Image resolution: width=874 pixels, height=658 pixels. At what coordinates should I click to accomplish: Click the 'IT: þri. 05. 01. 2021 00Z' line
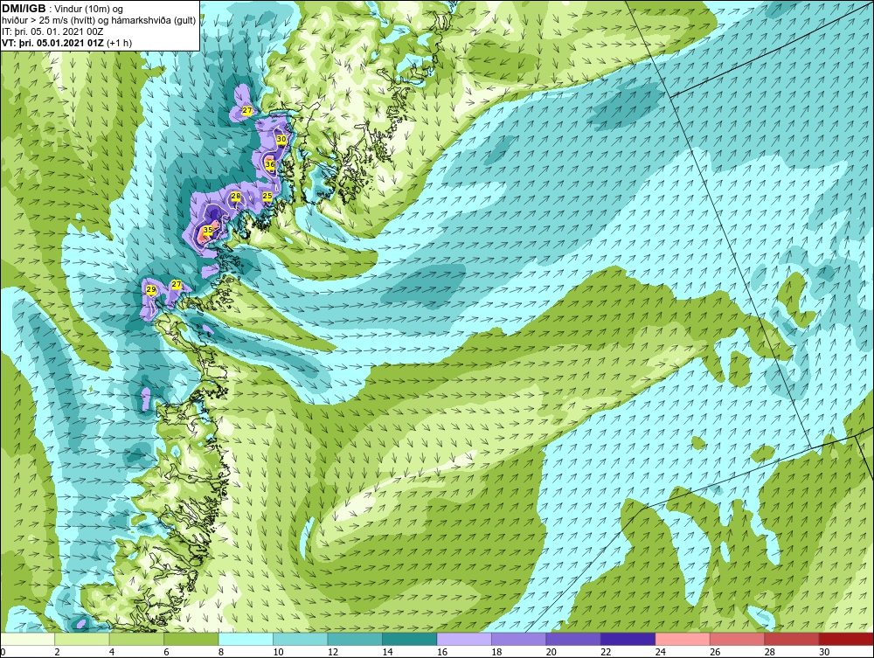52,31
